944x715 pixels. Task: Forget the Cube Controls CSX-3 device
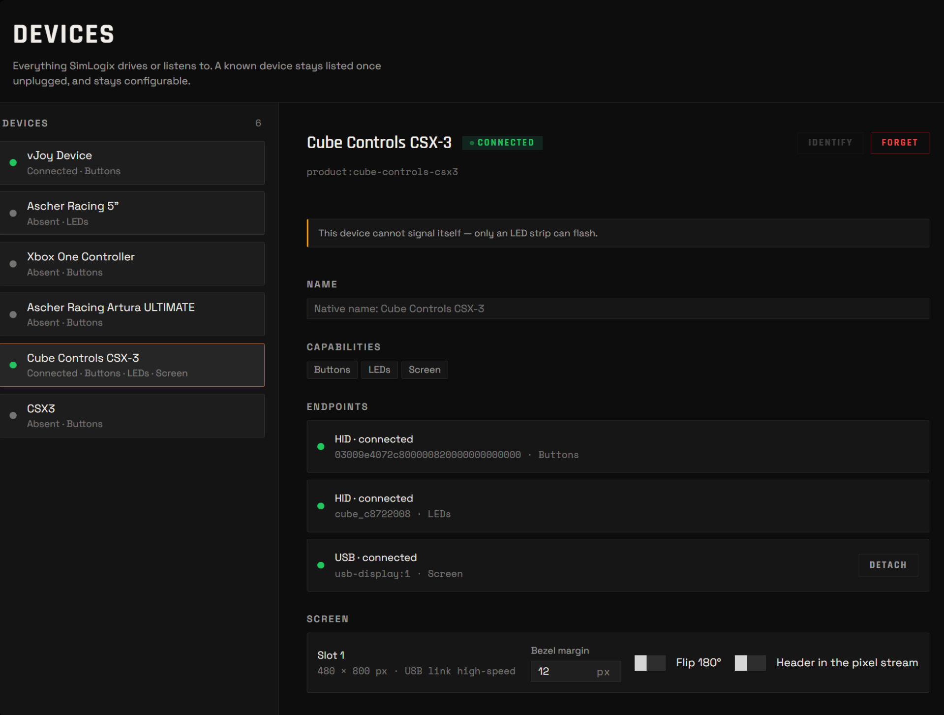(899, 143)
